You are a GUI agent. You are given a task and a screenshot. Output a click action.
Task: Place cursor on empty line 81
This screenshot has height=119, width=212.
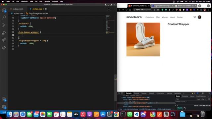[61, 35]
